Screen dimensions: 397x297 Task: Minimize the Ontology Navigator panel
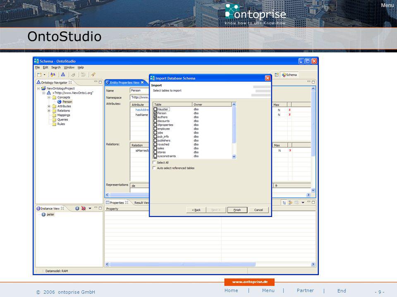coord(96,82)
